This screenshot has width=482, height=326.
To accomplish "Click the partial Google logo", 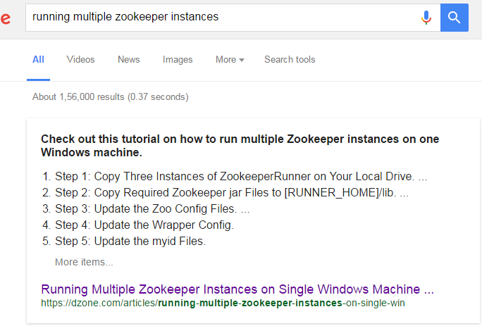I will (x=5, y=18).
